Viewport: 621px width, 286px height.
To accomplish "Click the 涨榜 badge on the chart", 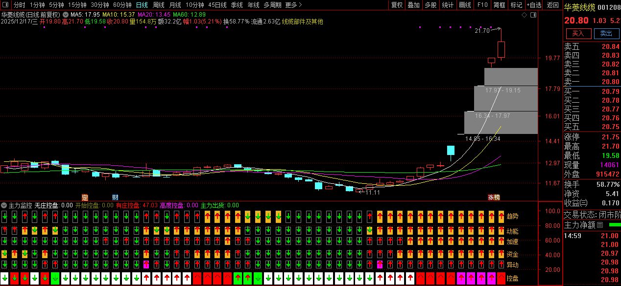I will click(494, 198).
